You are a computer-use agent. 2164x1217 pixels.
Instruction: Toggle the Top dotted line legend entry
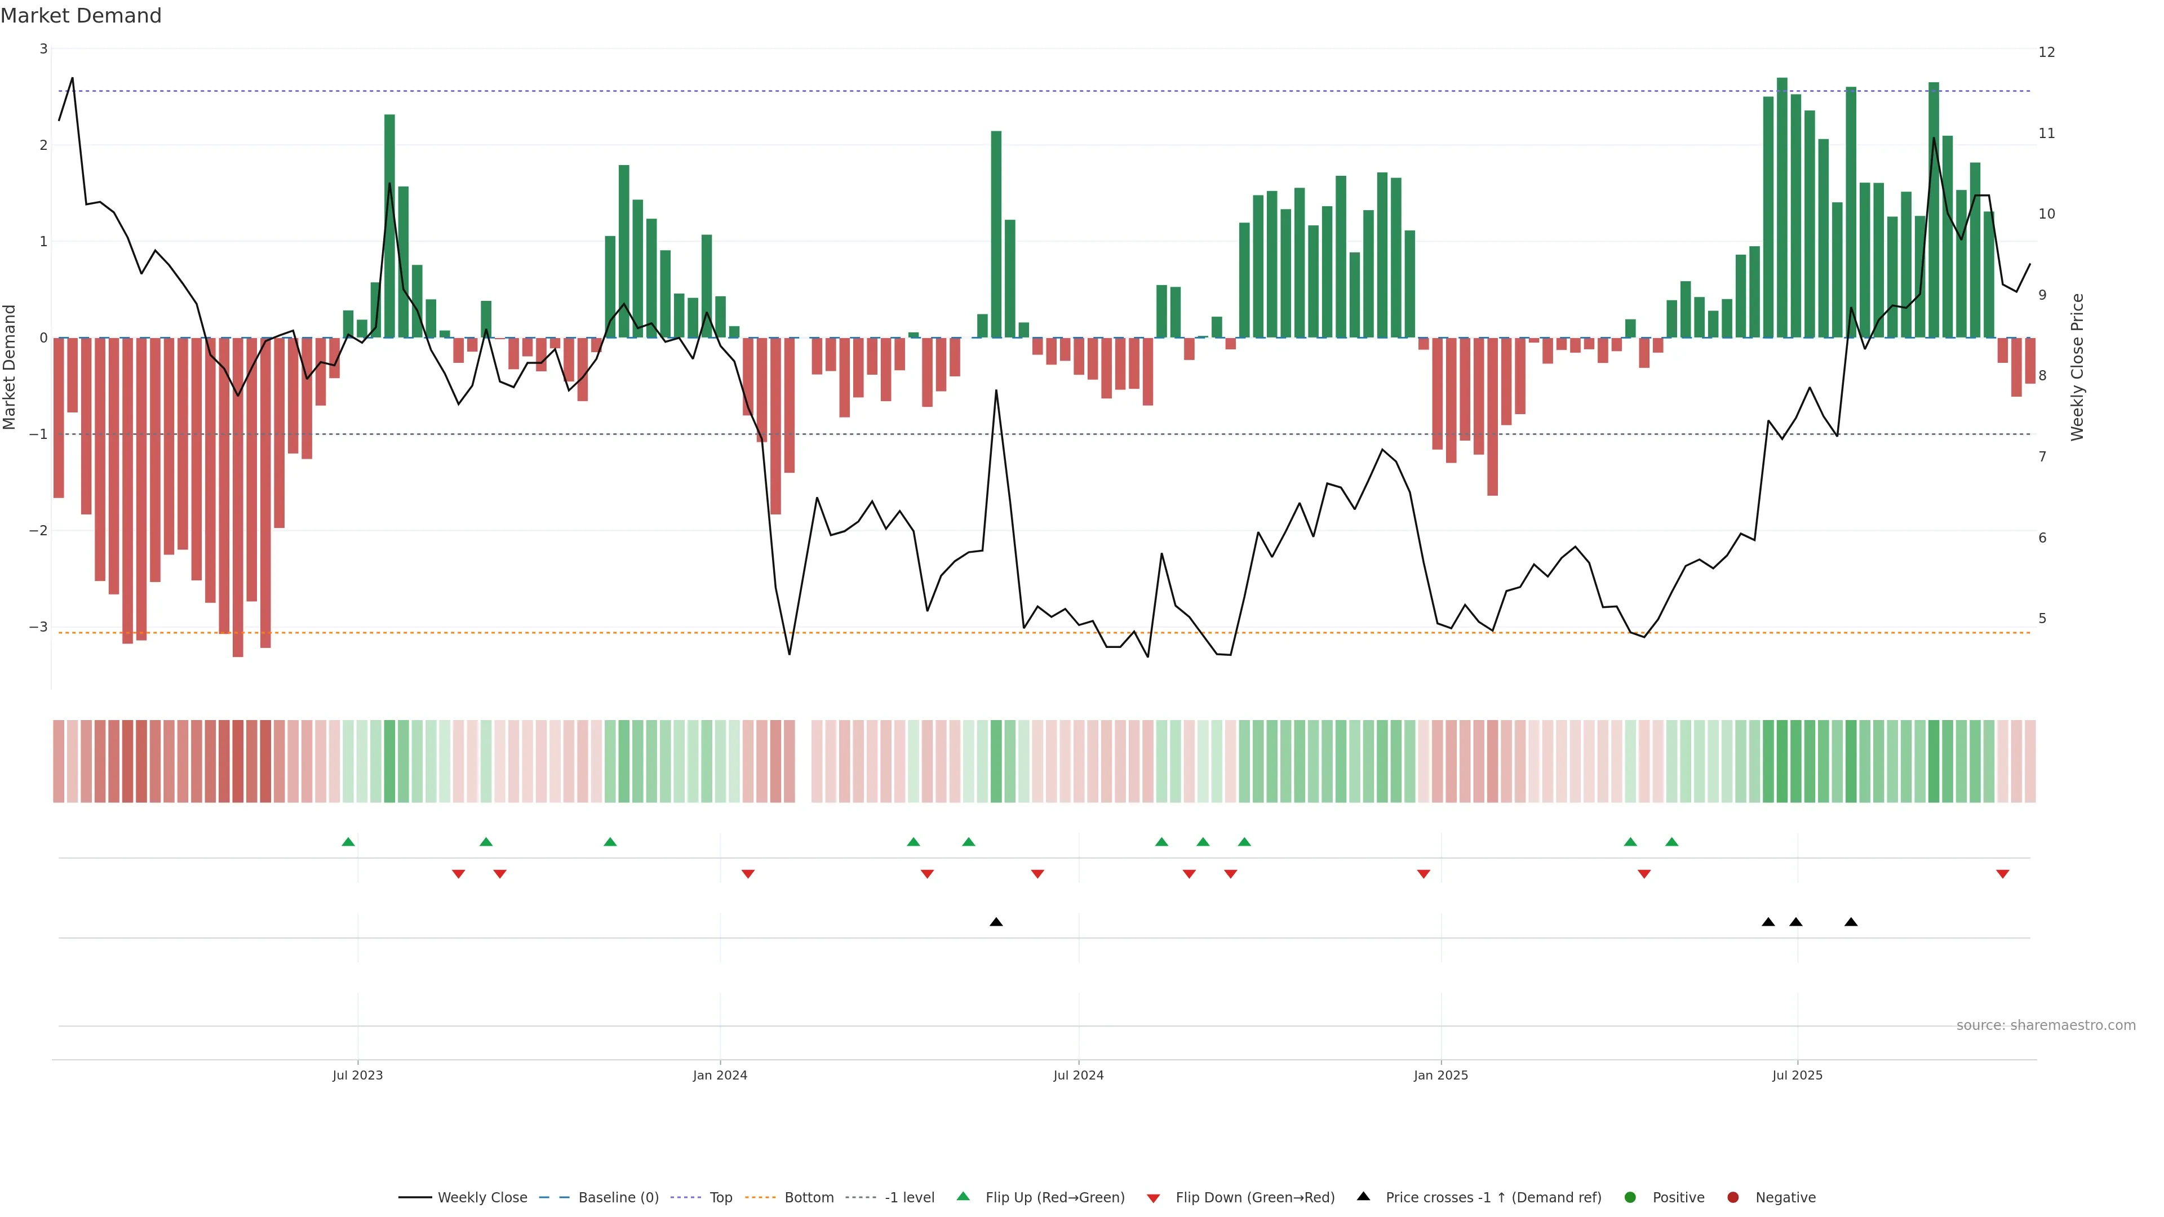[720, 1197]
